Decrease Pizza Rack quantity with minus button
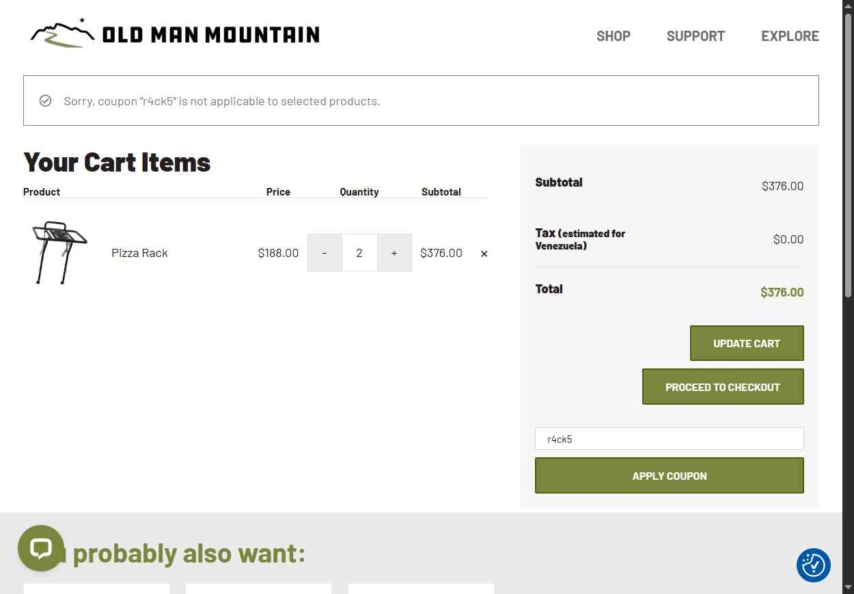854x594 pixels. tap(325, 253)
